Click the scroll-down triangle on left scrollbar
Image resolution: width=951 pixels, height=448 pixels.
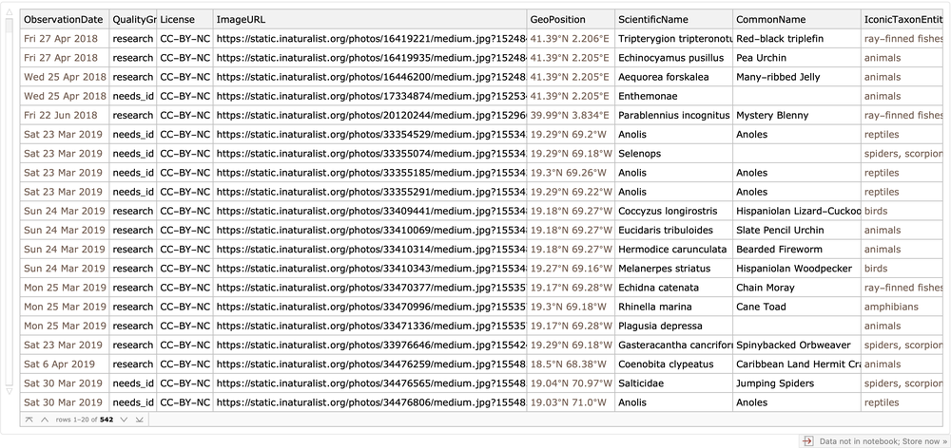pyautogui.click(x=10, y=390)
